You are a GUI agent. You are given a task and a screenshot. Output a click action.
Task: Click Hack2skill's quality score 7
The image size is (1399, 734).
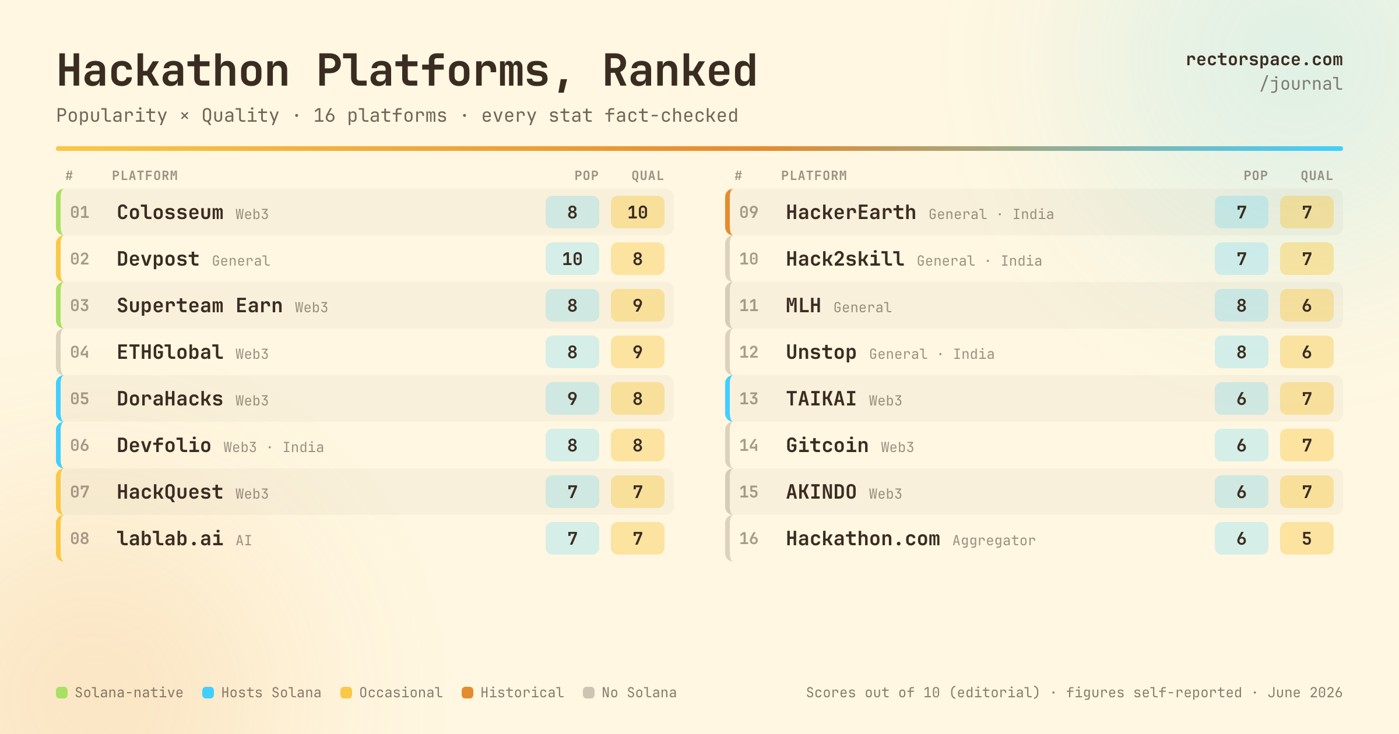pos(1307,259)
